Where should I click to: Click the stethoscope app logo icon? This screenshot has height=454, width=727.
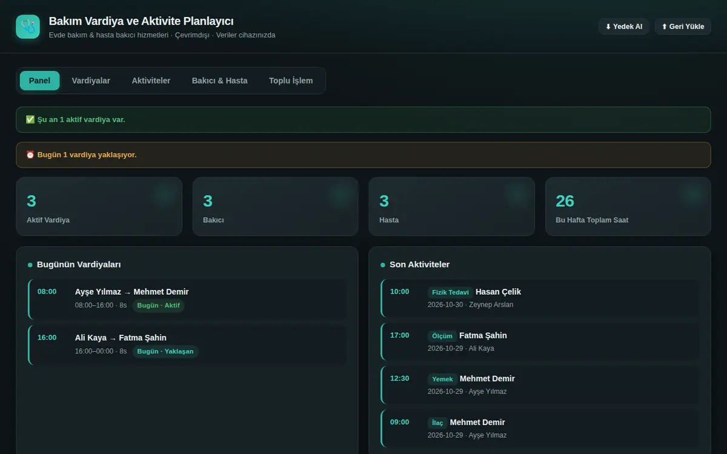click(28, 27)
